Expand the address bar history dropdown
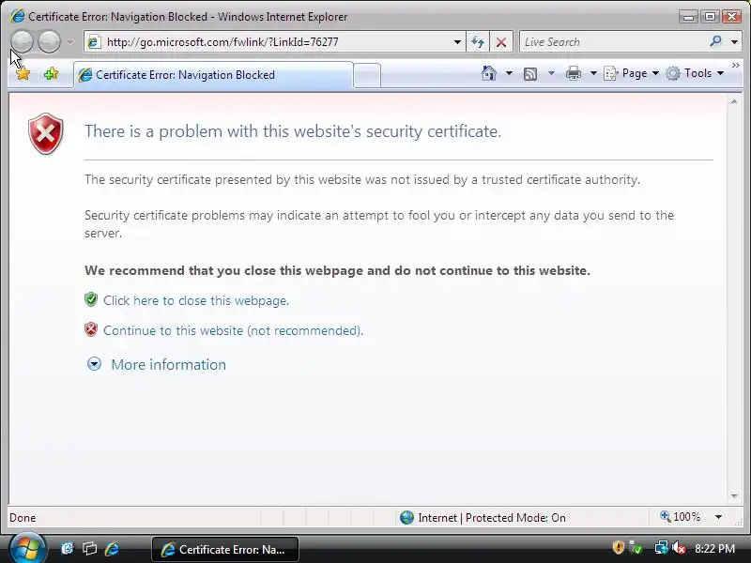This screenshot has height=563, width=751. [457, 42]
